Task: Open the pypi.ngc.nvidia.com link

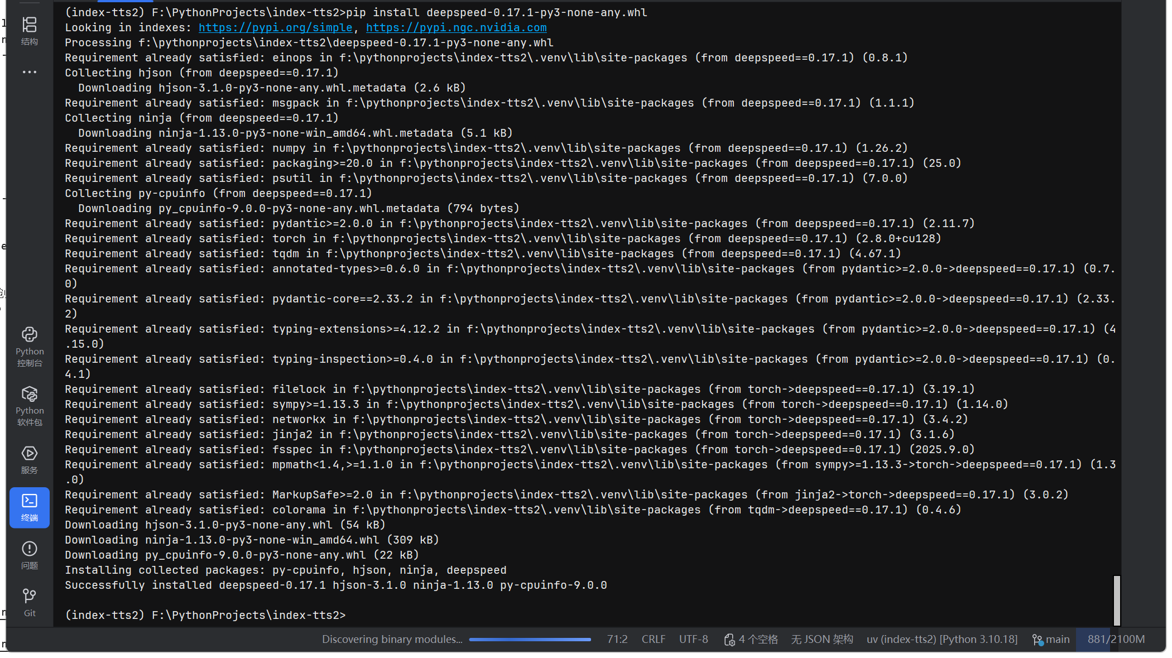Action: [x=456, y=27]
